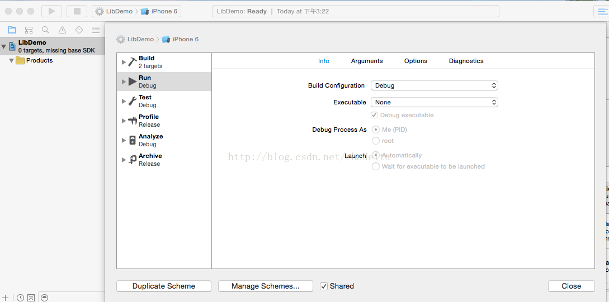Switch to the Info tab
The height and width of the screenshot is (302, 609).
[324, 61]
